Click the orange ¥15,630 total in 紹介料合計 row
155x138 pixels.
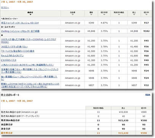click(x=123, y=133)
